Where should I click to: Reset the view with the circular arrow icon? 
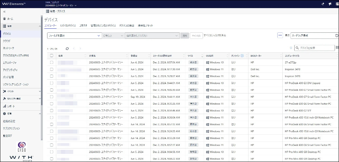[x=336, y=35]
